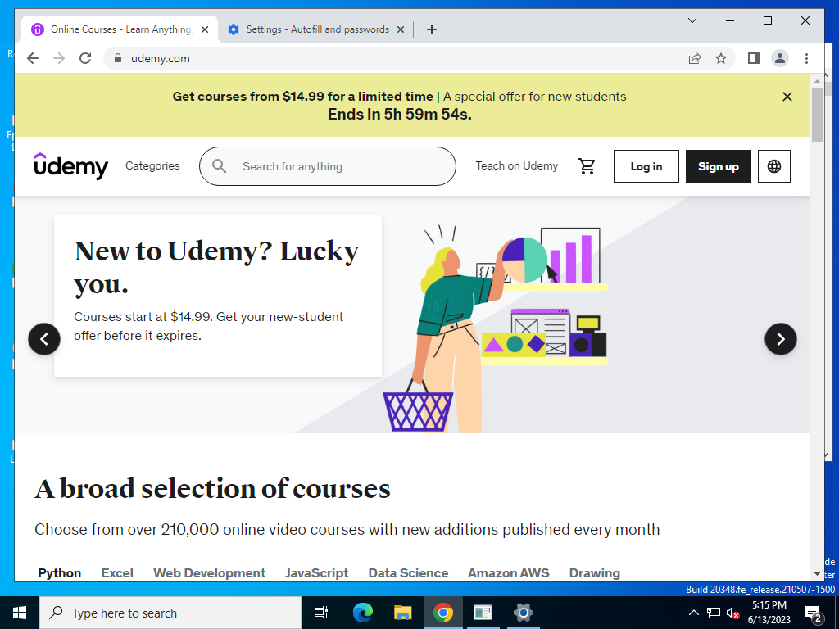Click the Log in button
Image resolution: width=839 pixels, height=629 pixels.
[x=646, y=166]
